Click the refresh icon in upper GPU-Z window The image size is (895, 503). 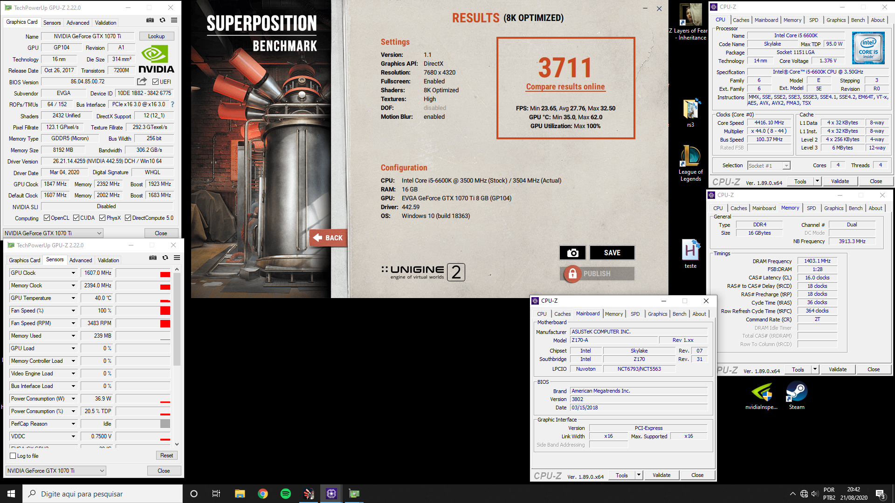click(162, 20)
